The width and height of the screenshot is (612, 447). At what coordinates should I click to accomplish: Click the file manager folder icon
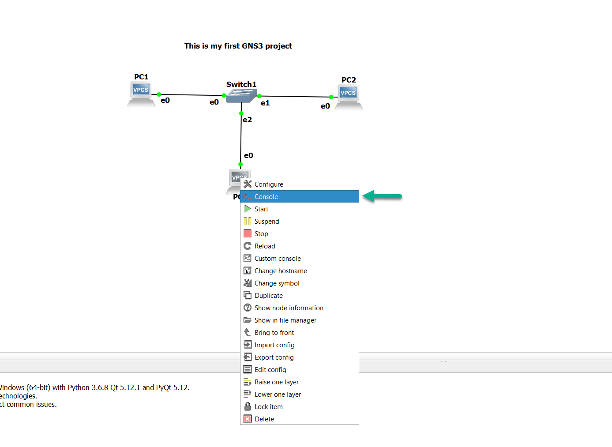[248, 320]
